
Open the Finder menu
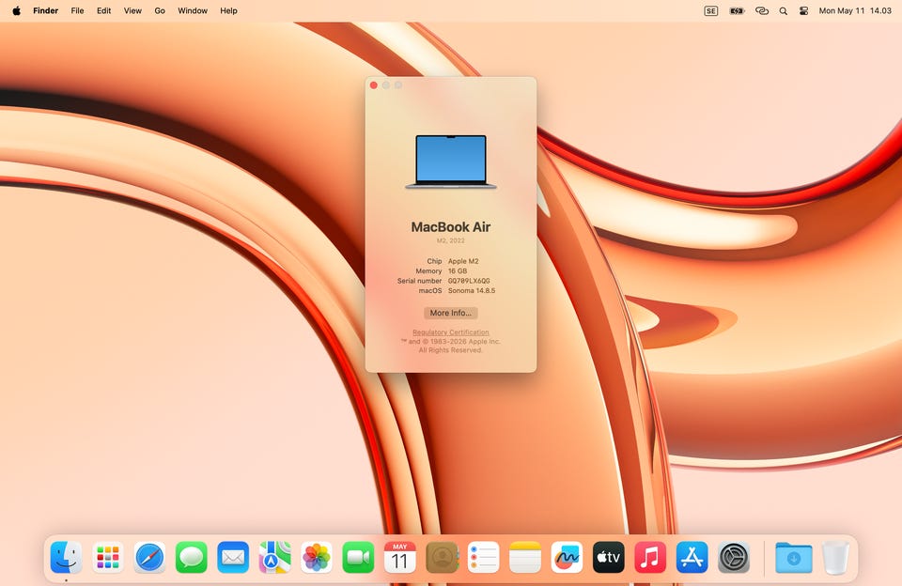coord(45,10)
